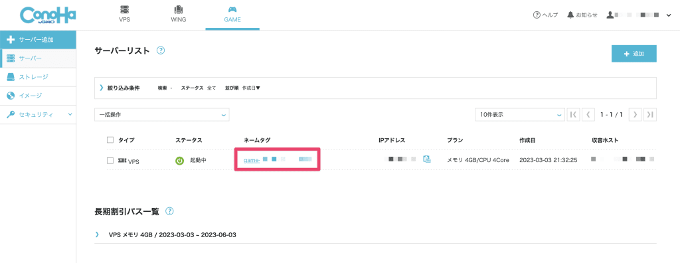Go to last page of list
Screen dimensions: 680x263
click(x=650, y=115)
